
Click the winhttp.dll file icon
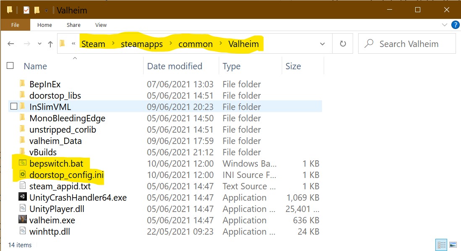coord(23,231)
